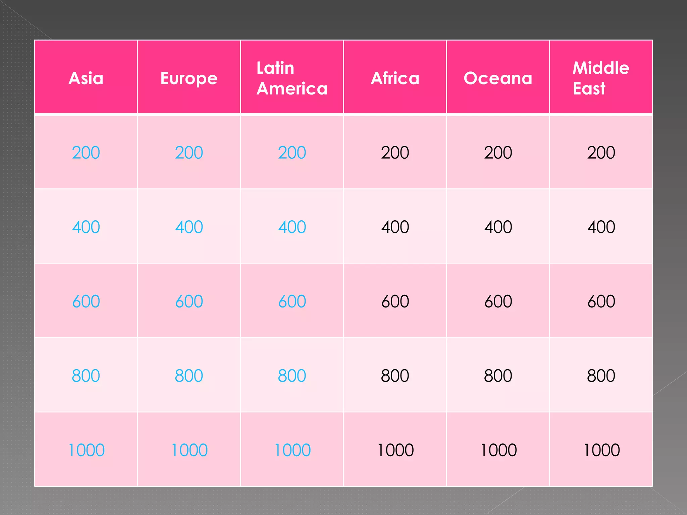
Task: Open the Asia 800 point link
Action: [x=86, y=376]
